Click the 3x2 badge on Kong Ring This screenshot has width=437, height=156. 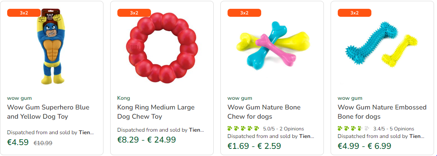(134, 13)
